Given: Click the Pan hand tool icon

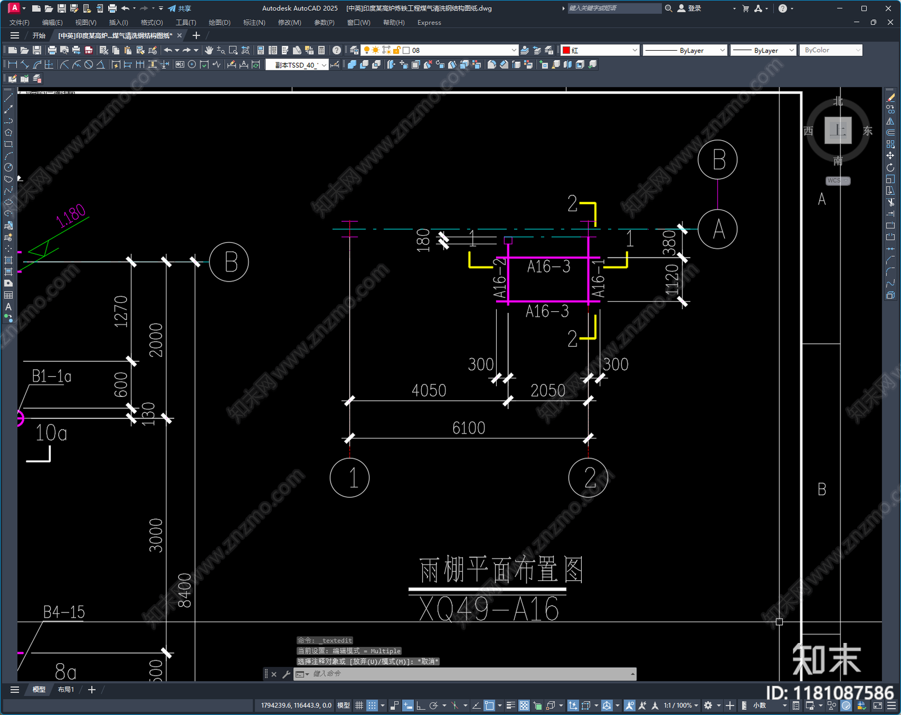Looking at the screenshot, I should (x=209, y=50).
